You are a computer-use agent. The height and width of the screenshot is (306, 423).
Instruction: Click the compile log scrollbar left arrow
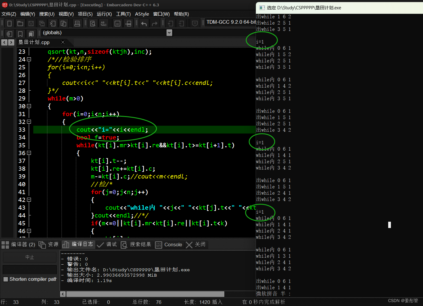(63, 294)
